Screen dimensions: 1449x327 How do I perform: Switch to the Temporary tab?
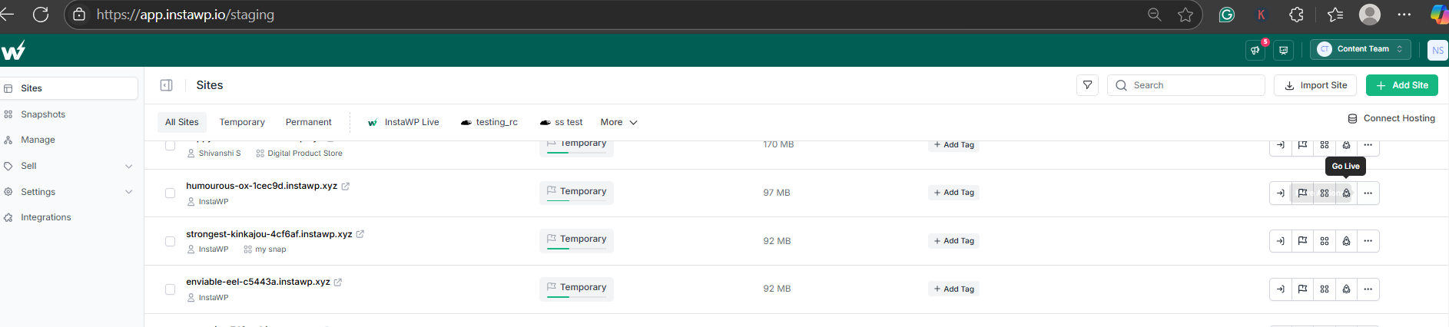tap(242, 122)
